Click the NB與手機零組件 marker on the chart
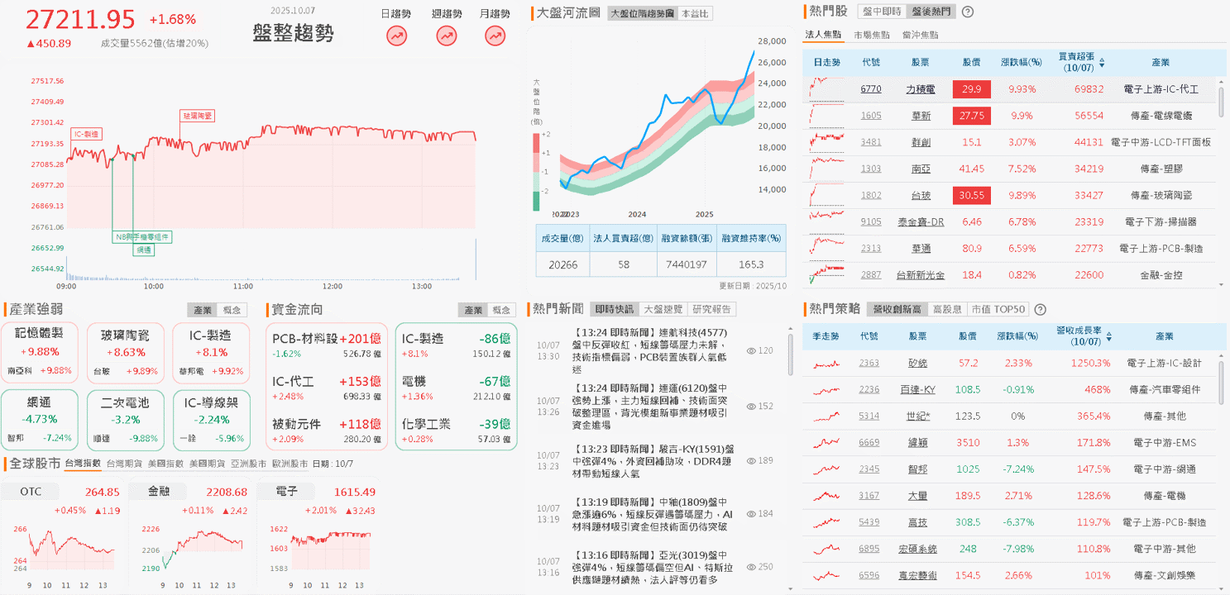1230x595 pixels. 142,237
